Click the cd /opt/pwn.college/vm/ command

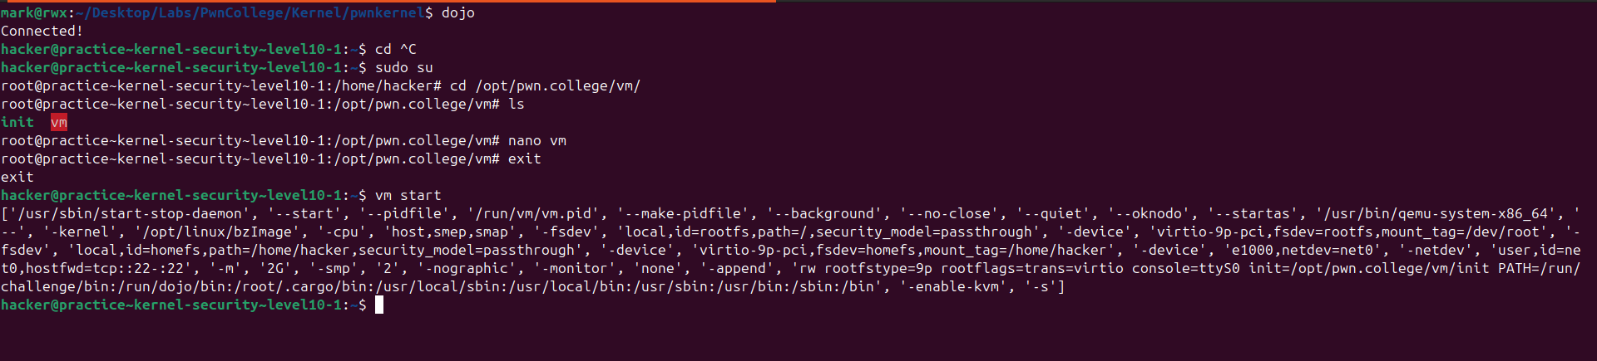[545, 86]
